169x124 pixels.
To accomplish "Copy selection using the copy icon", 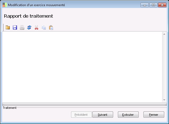I will tap(44, 27).
